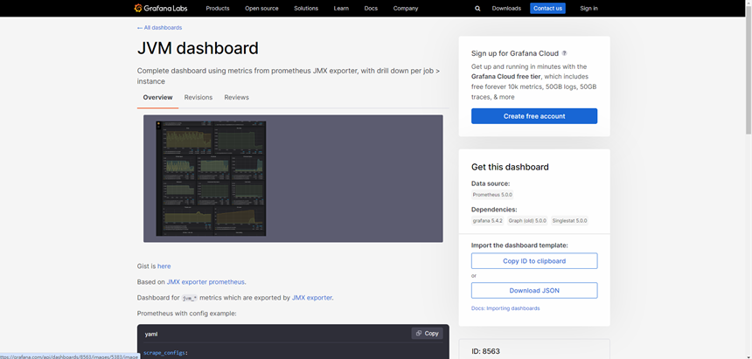This screenshot has width=752, height=359.
Task: Open Docs: Importing dashboards link
Action: click(x=505, y=308)
